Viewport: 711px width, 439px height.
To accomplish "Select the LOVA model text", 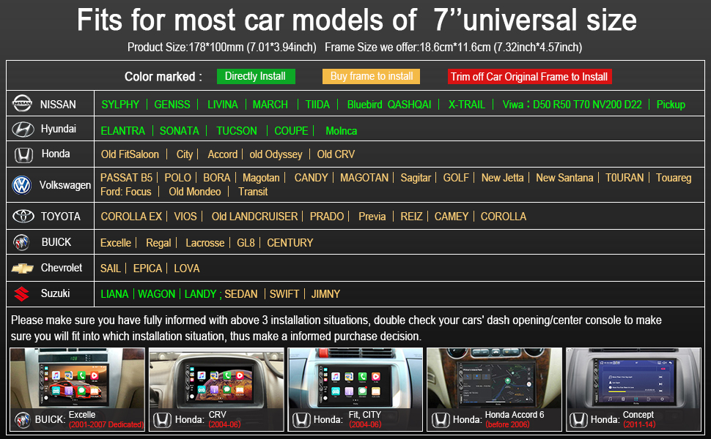I will [187, 269].
